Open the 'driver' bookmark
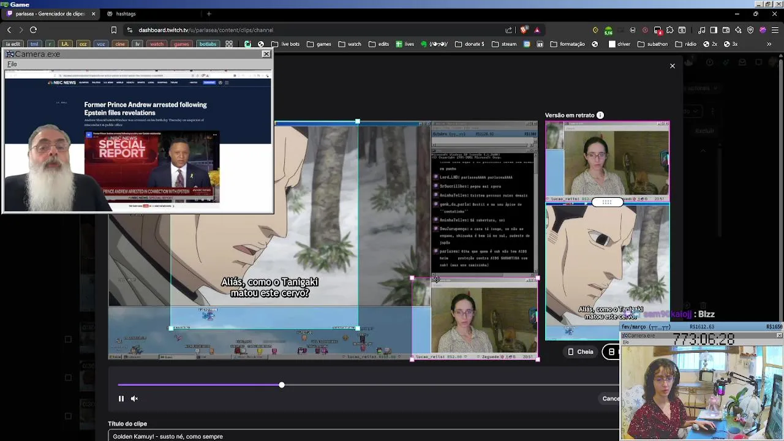Image resolution: width=784 pixels, height=441 pixels. click(619, 44)
